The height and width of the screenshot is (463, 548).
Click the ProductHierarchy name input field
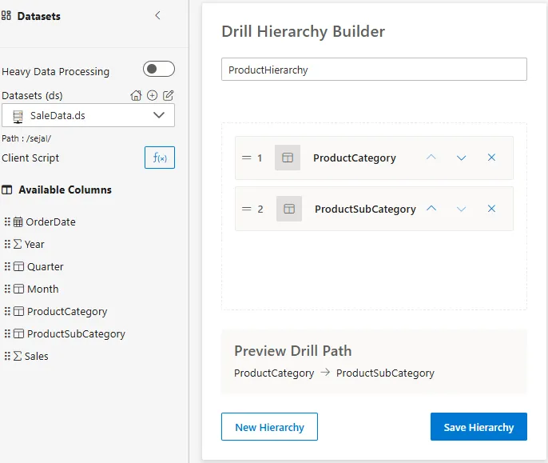[x=374, y=70]
